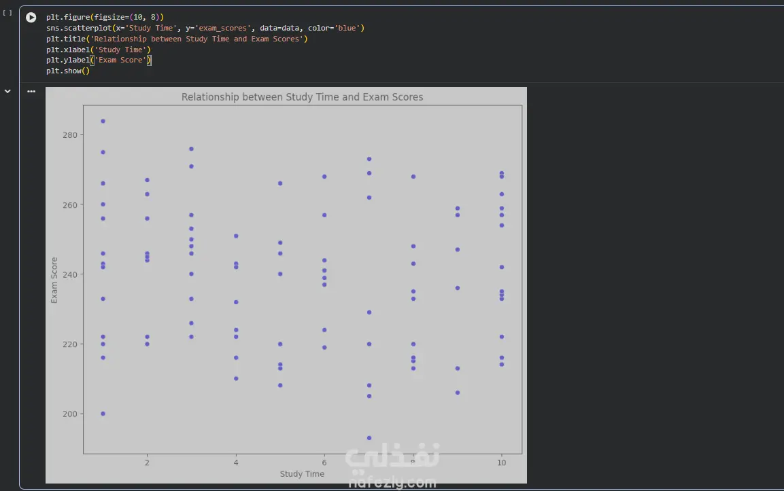Click the 220 y-axis tick label
Screen dimensions: 784x491
click(x=70, y=344)
